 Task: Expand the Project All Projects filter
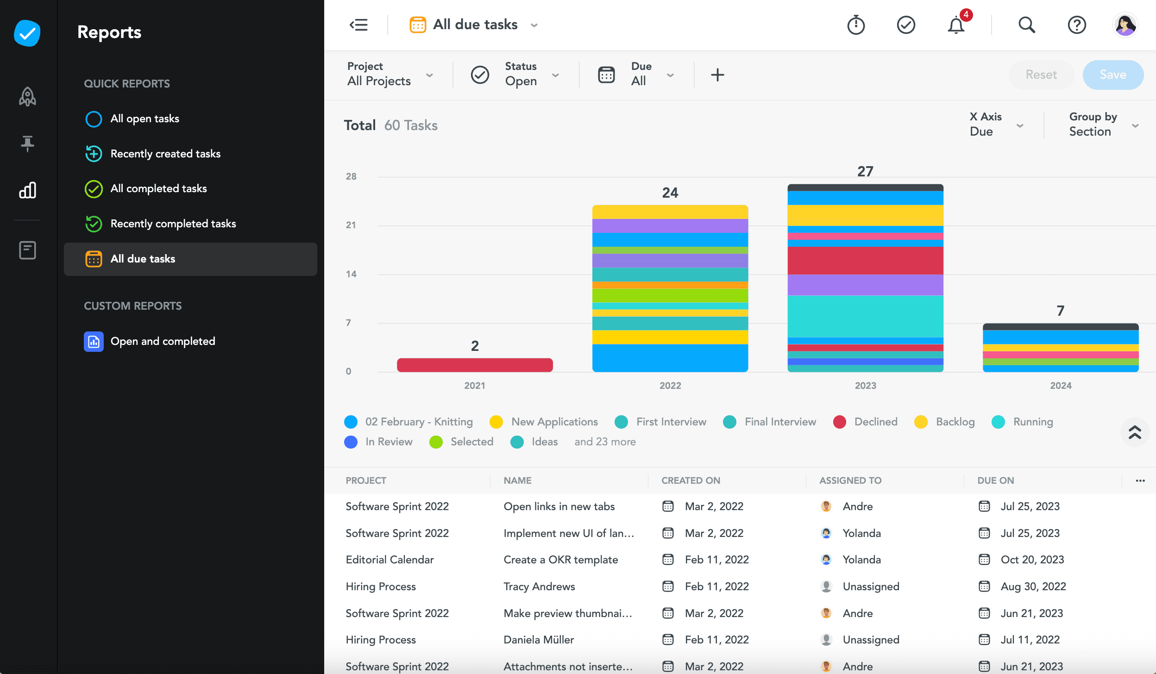tap(390, 75)
